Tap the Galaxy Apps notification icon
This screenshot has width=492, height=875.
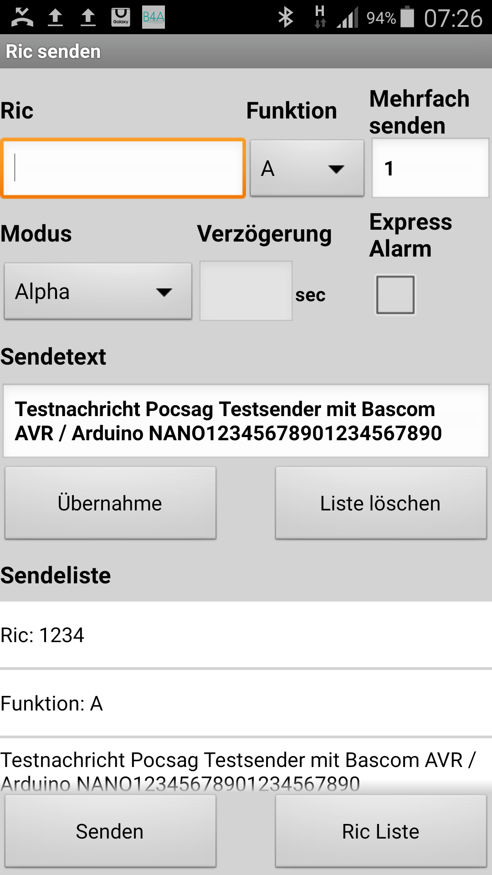[x=121, y=17]
